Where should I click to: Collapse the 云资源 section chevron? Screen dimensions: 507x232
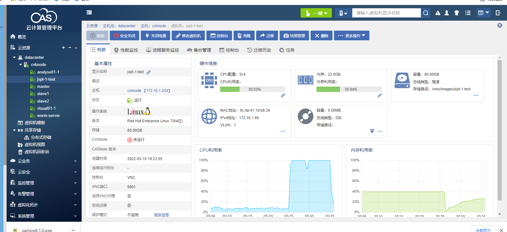tap(76, 48)
